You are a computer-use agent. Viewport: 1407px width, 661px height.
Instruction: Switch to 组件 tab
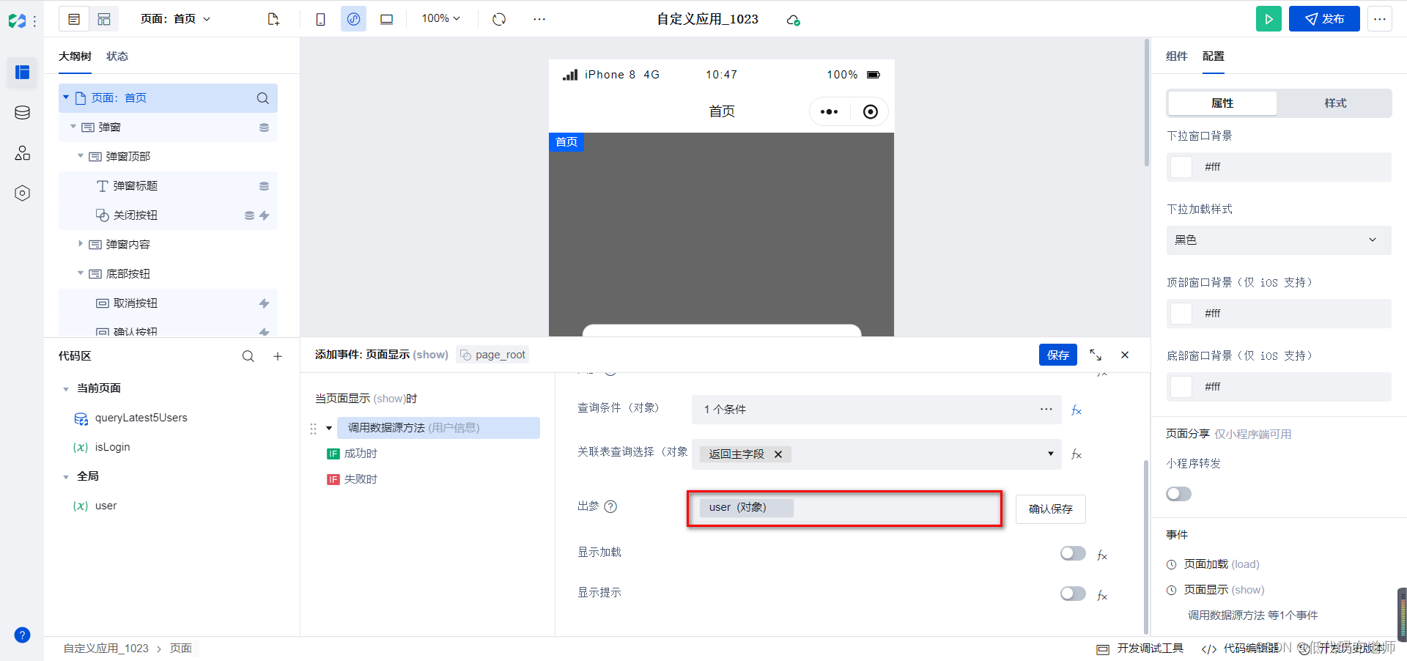tap(1176, 56)
